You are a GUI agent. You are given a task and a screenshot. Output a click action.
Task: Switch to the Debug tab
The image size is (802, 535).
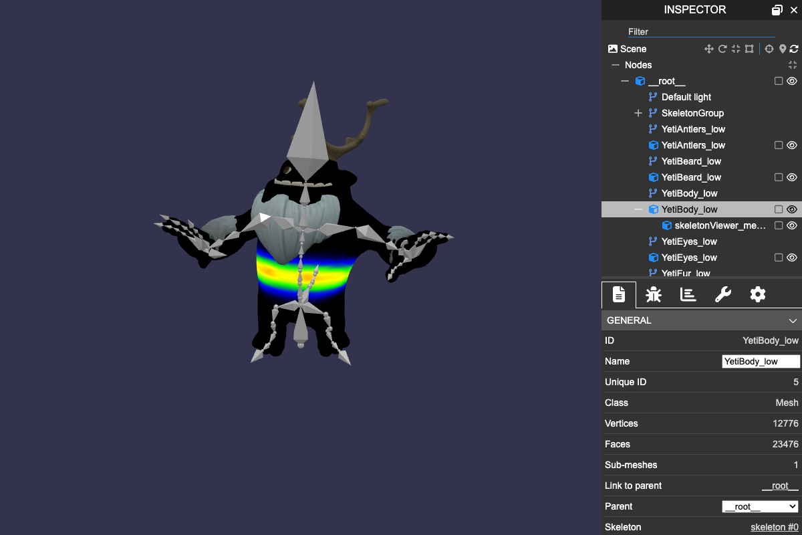click(x=654, y=294)
